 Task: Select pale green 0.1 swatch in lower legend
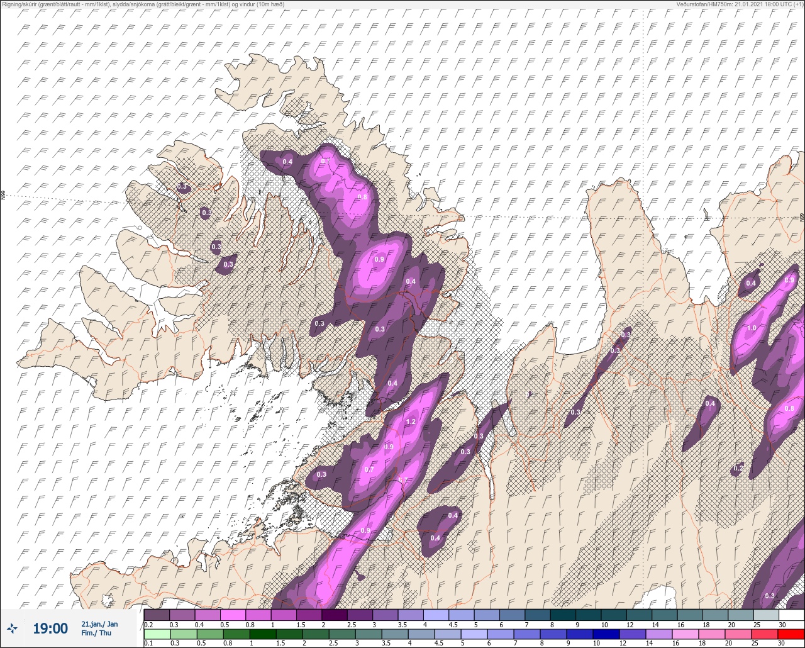point(157,634)
